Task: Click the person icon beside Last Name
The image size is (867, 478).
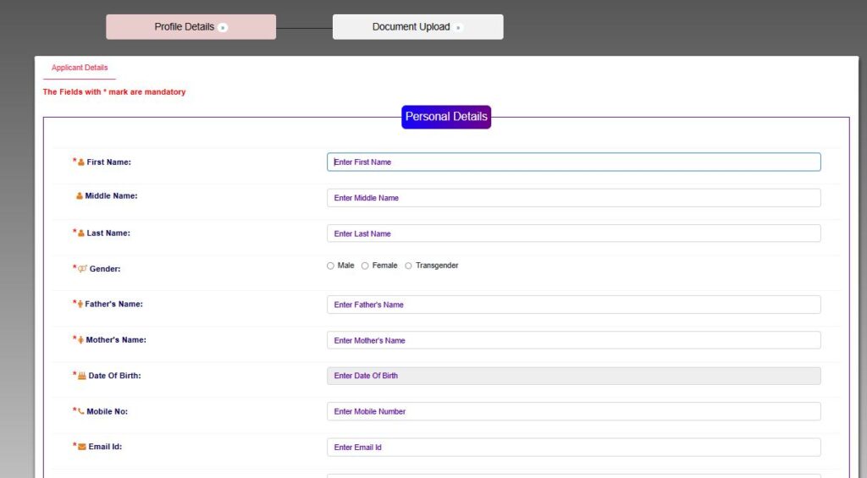Action: pos(80,234)
